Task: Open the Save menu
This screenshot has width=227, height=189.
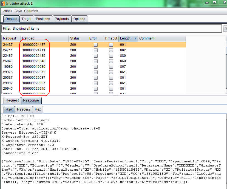Action: (x=18, y=11)
